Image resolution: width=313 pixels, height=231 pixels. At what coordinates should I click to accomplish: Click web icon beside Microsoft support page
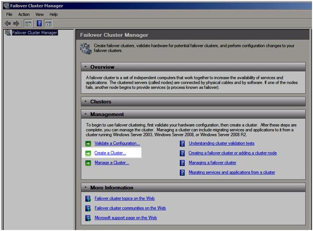pyautogui.click(x=88, y=218)
